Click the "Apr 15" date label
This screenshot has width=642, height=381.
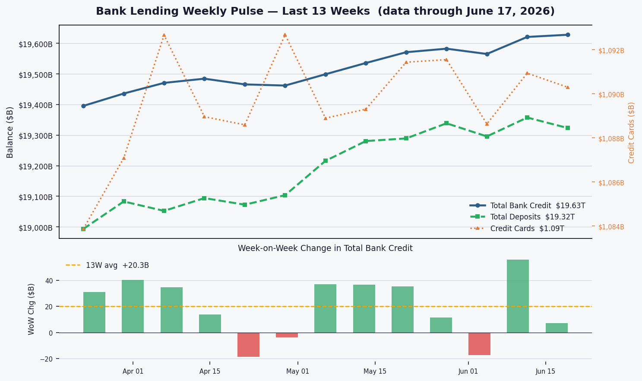(210, 371)
